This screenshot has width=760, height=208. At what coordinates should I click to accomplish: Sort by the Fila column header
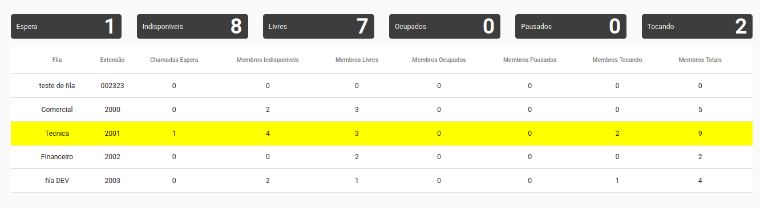click(x=57, y=60)
